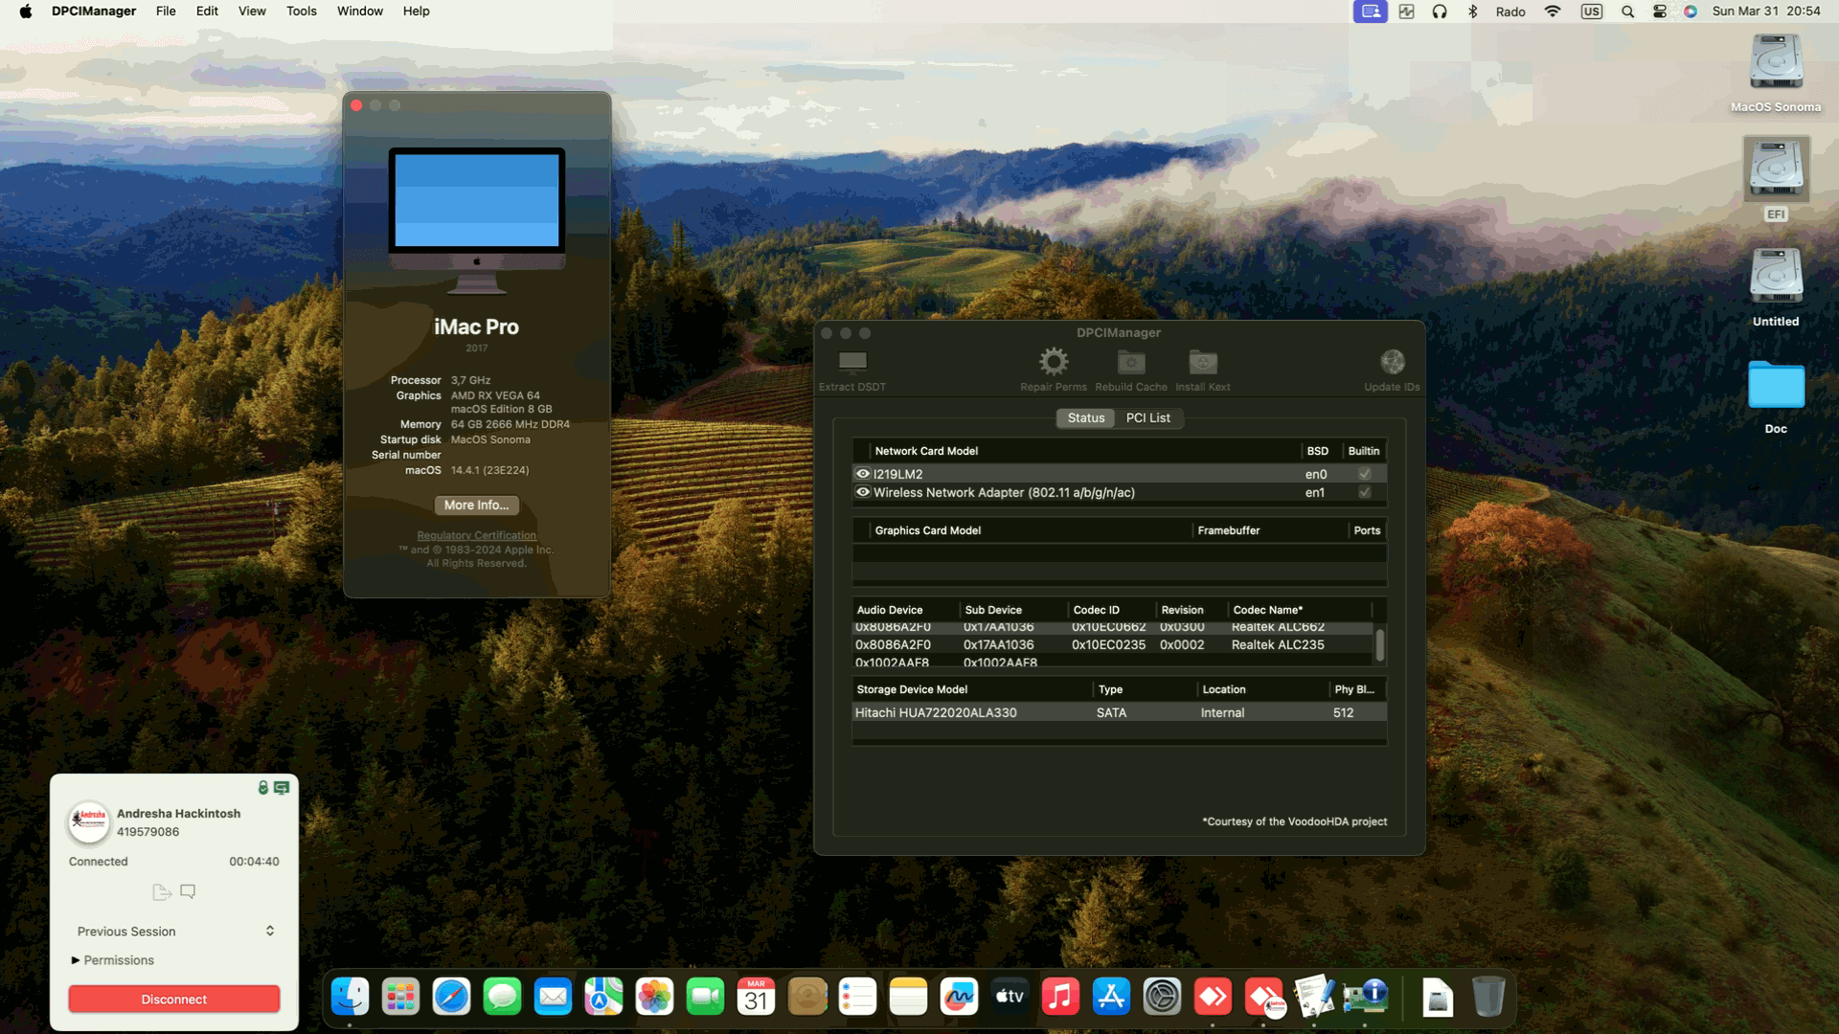Toggle Builtin checkbox for Wireless Network Adapter
This screenshot has width=1839, height=1034.
pos(1365,492)
